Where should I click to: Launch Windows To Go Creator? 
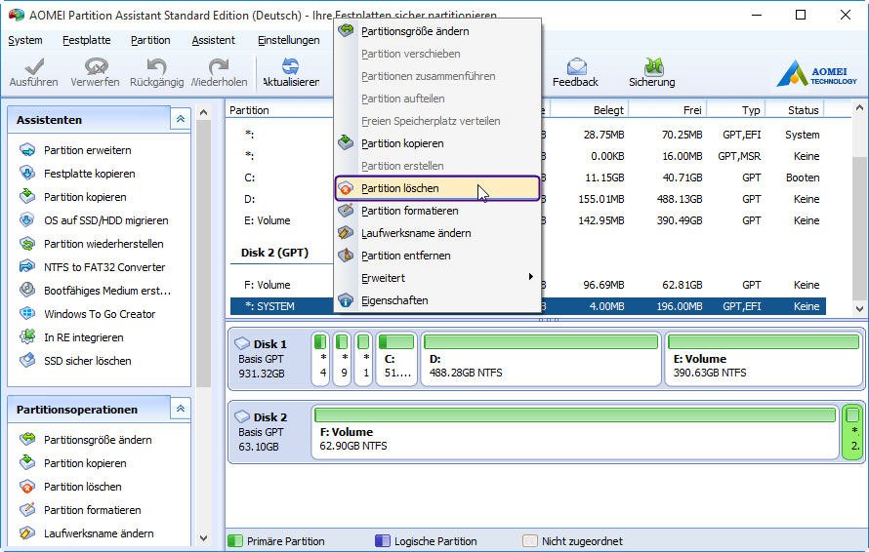(100, 314)
